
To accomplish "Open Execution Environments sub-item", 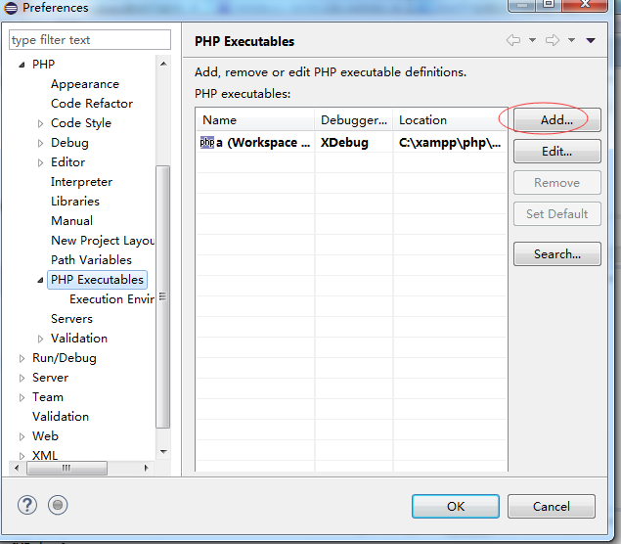I will [111, 299].
